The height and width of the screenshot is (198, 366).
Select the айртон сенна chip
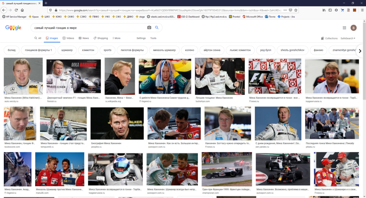(x=212, y=50)
